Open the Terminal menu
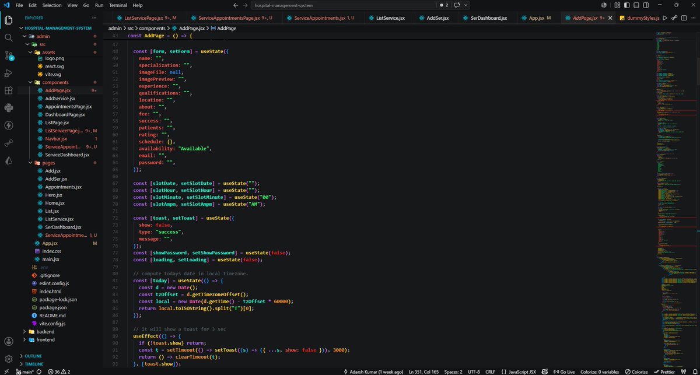Screen dimensions: 700x375 (118, 5)
